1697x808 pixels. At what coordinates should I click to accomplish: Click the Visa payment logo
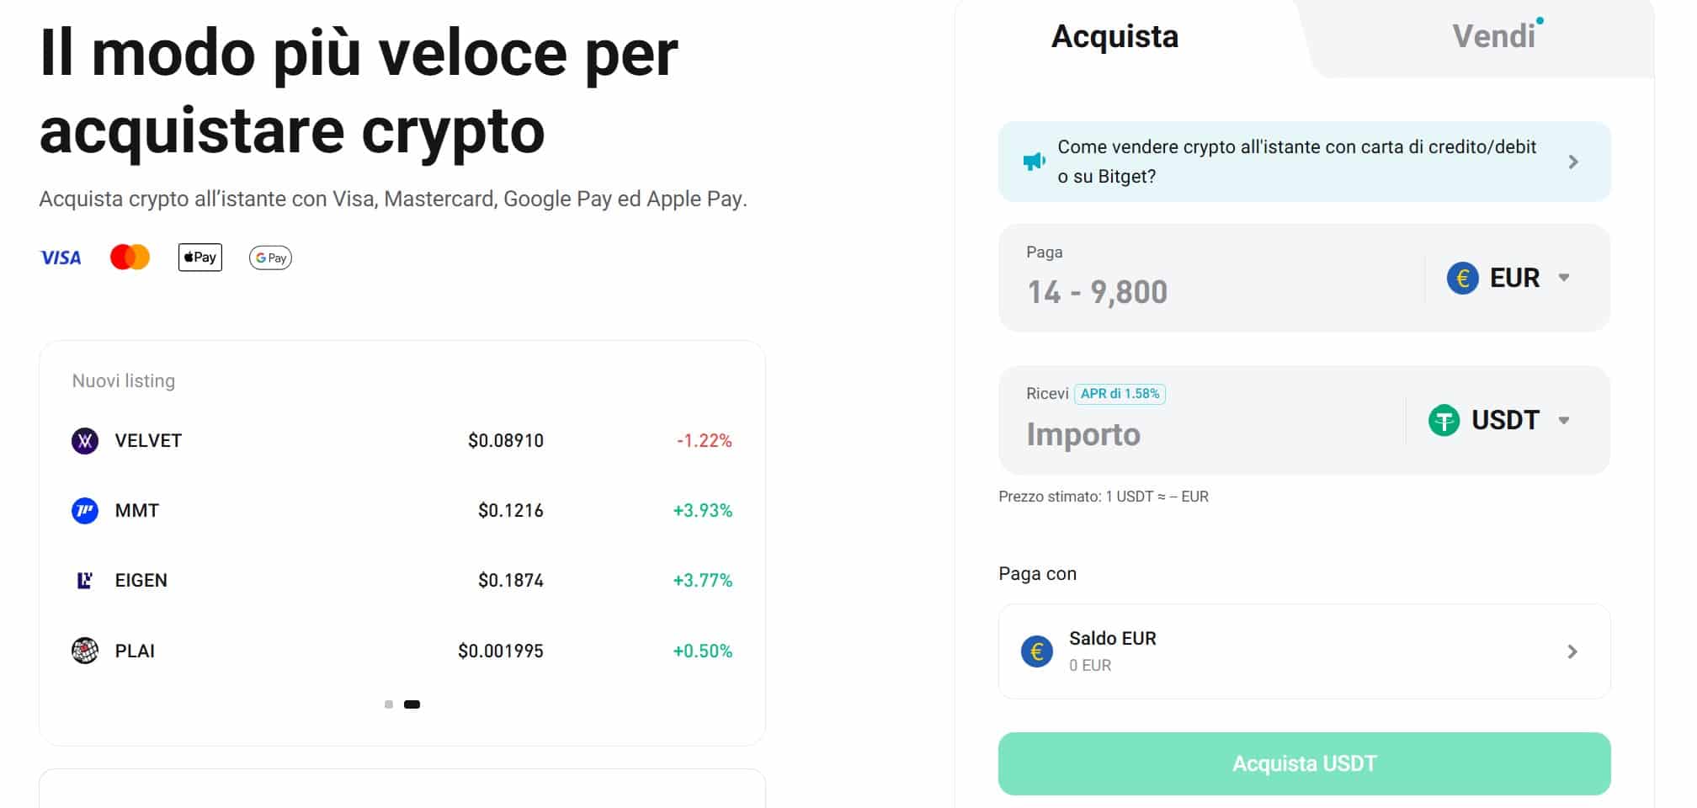[61, 258]
